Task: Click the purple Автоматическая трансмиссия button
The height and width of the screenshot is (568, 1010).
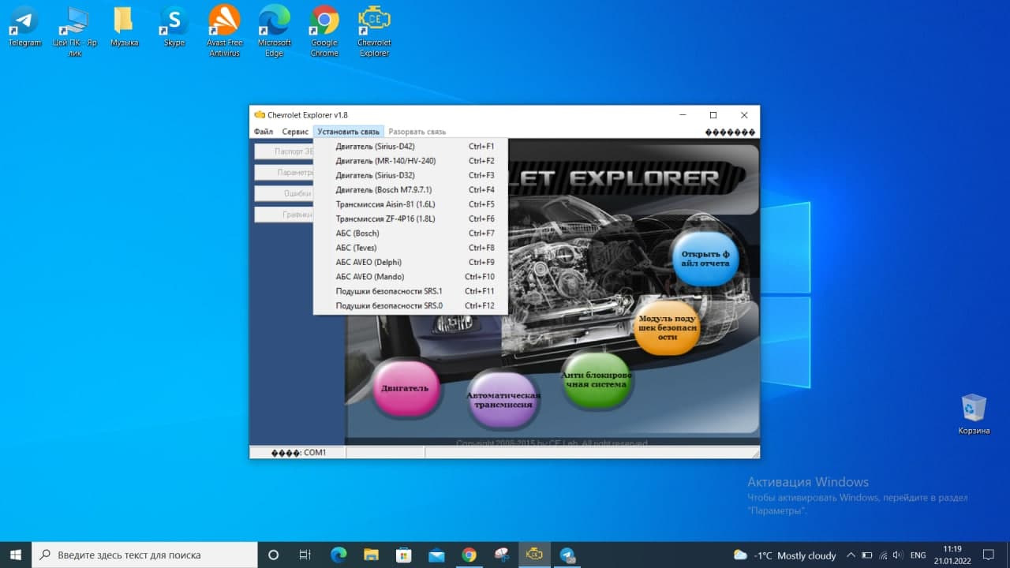Action: (x=503, y=399)
